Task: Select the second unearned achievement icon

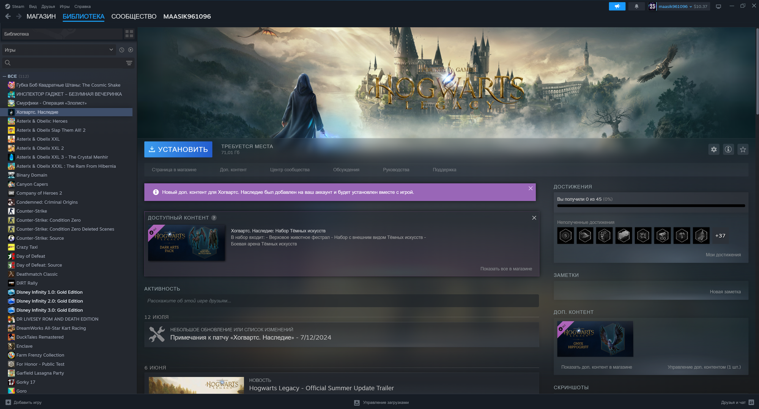Action: coord(585,235)
